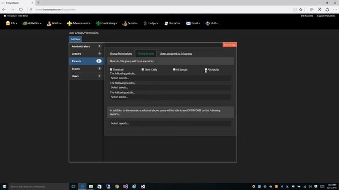Click the Save Group button
339x190 pixels.
click(229, 45)
